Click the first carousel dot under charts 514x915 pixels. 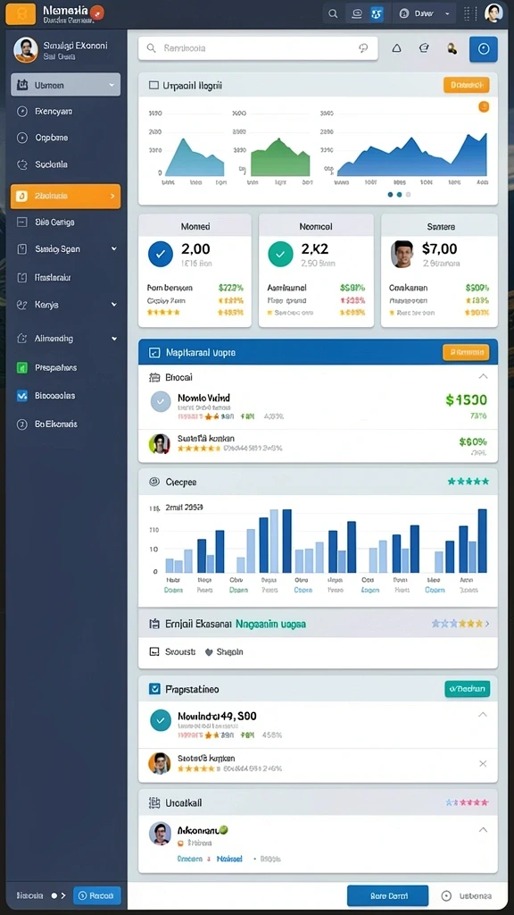[x=391, y=195]
